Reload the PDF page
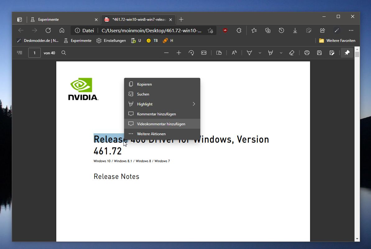This screenshot has height=249, width=371. click(48, 30)
